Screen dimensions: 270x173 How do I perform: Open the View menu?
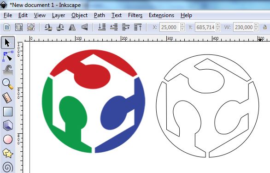(x=40, y=15)
